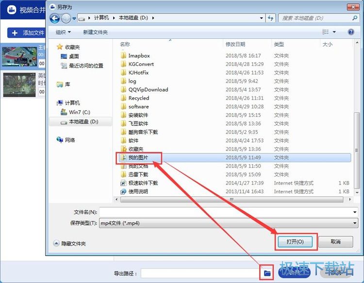Select first video thumbnail in merger list
Viewport: 364px width, 283px height.
click(19, 56)
